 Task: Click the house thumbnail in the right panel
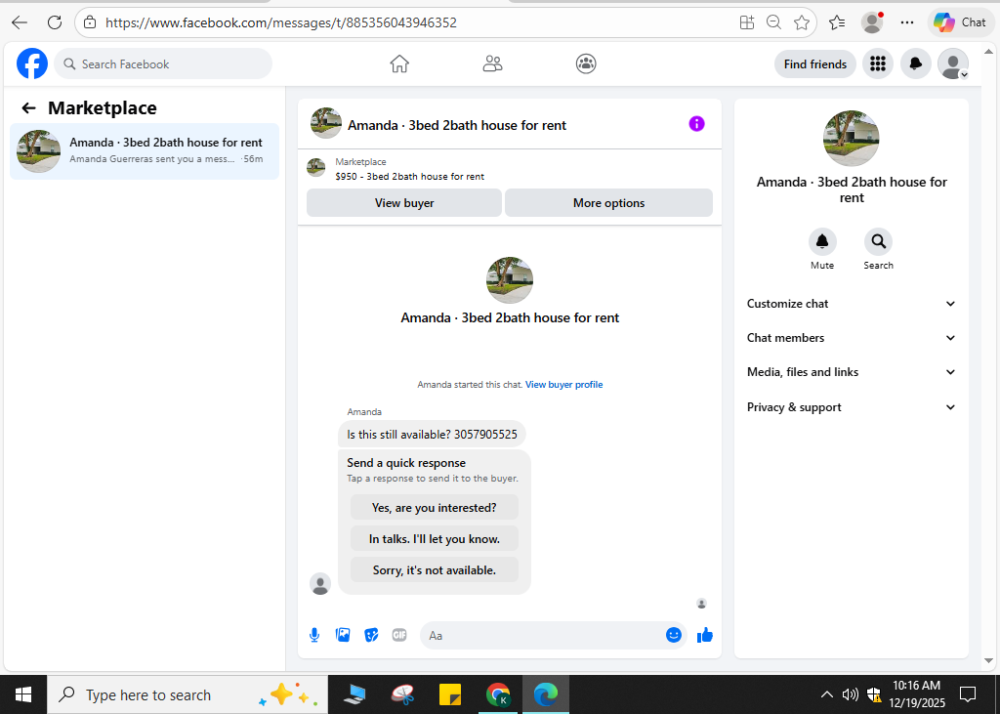(852, 139)
